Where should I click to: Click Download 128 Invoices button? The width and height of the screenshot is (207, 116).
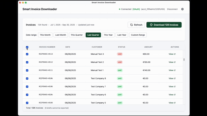click(164, 25)
